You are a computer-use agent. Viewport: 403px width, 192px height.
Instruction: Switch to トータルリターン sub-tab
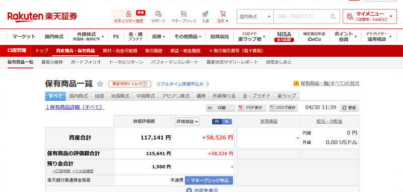pyautogui.click(x=126, y=62)
